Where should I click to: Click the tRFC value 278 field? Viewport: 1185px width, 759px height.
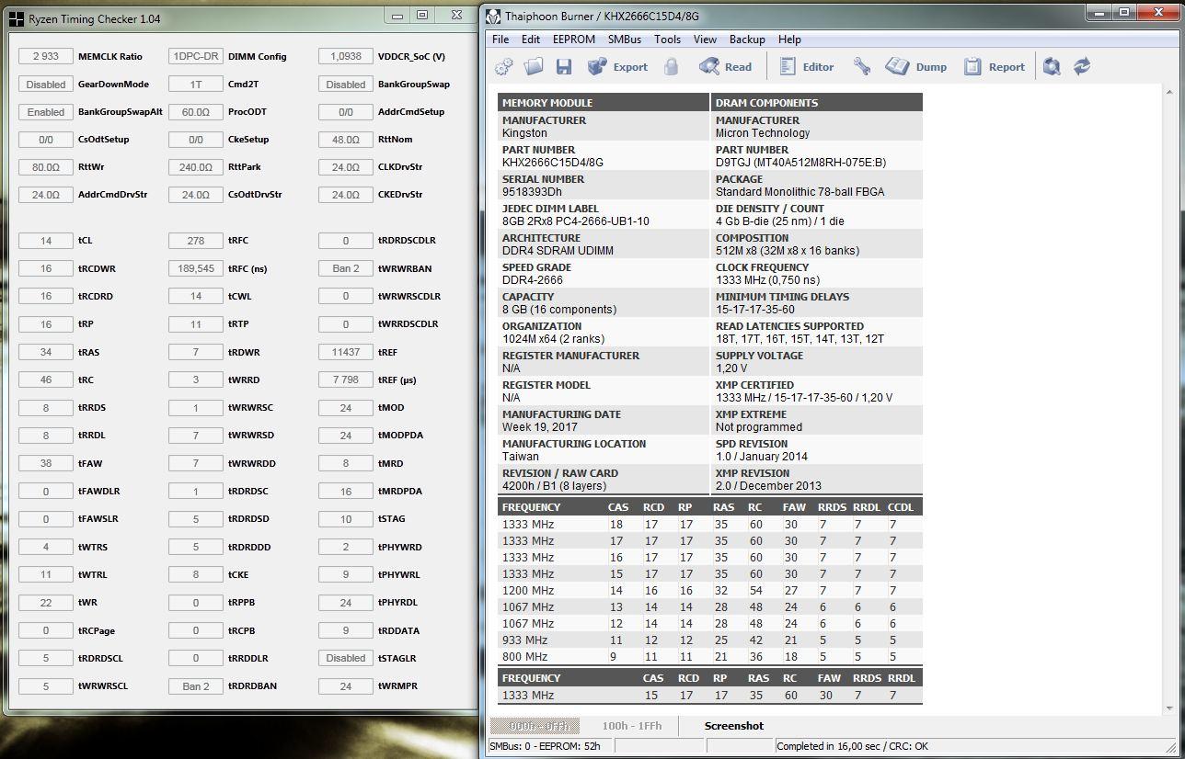pos(196,240)
